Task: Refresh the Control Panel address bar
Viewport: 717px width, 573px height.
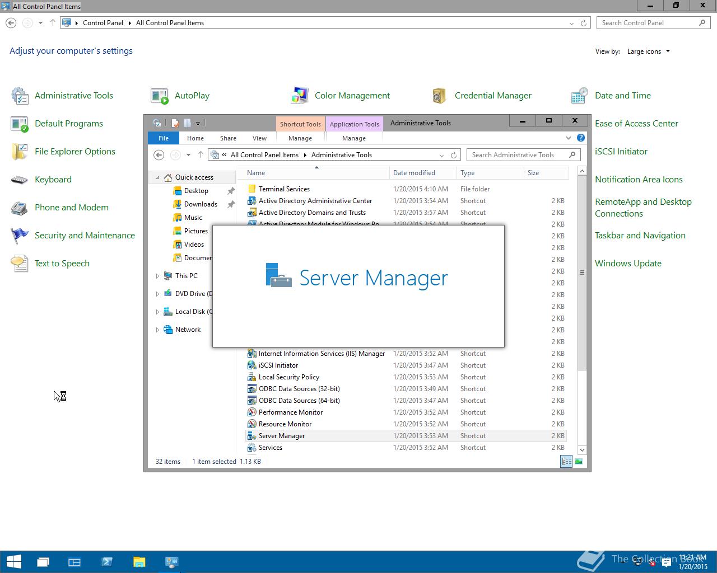Action: coord(584,23)
